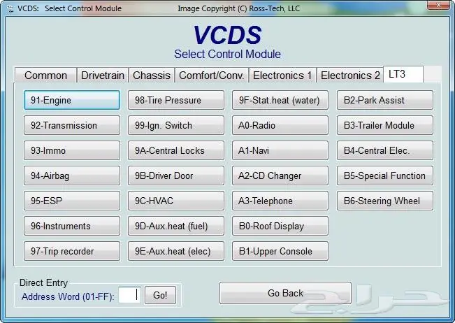Screen dimensions: 455x323
Task: Open the 91-Engine control module
Action: coord(72,100)
